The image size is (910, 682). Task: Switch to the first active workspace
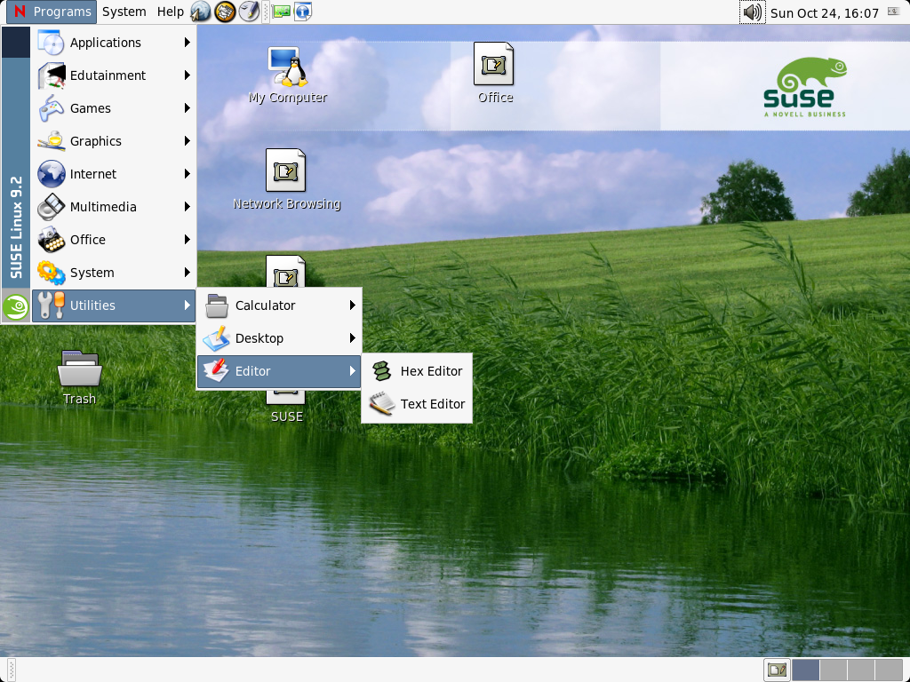[x=805, y=670]
